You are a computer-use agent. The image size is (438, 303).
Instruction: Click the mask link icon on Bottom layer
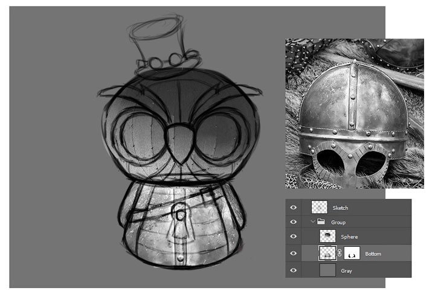[340, 253]
